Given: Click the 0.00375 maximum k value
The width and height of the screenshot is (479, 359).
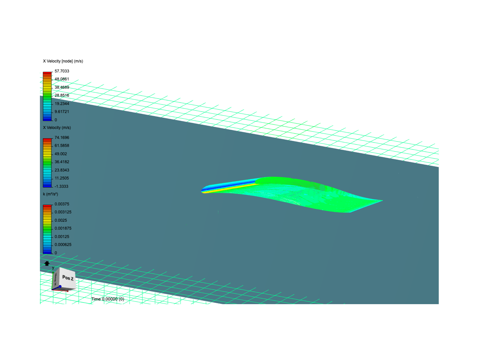Looking at the screenshot, I should click(x=62, y=204).
